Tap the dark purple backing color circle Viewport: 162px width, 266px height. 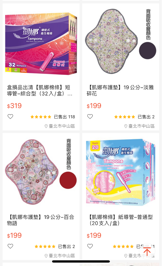click(147, 50)
